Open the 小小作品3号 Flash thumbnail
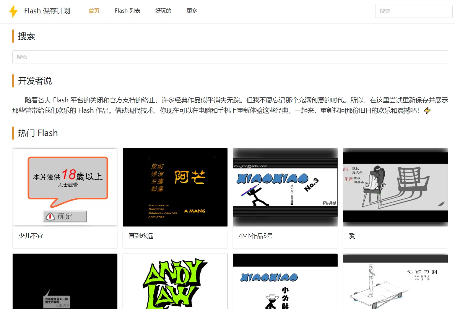The height and width of the screenshot is (309, 455). [285, 187]
